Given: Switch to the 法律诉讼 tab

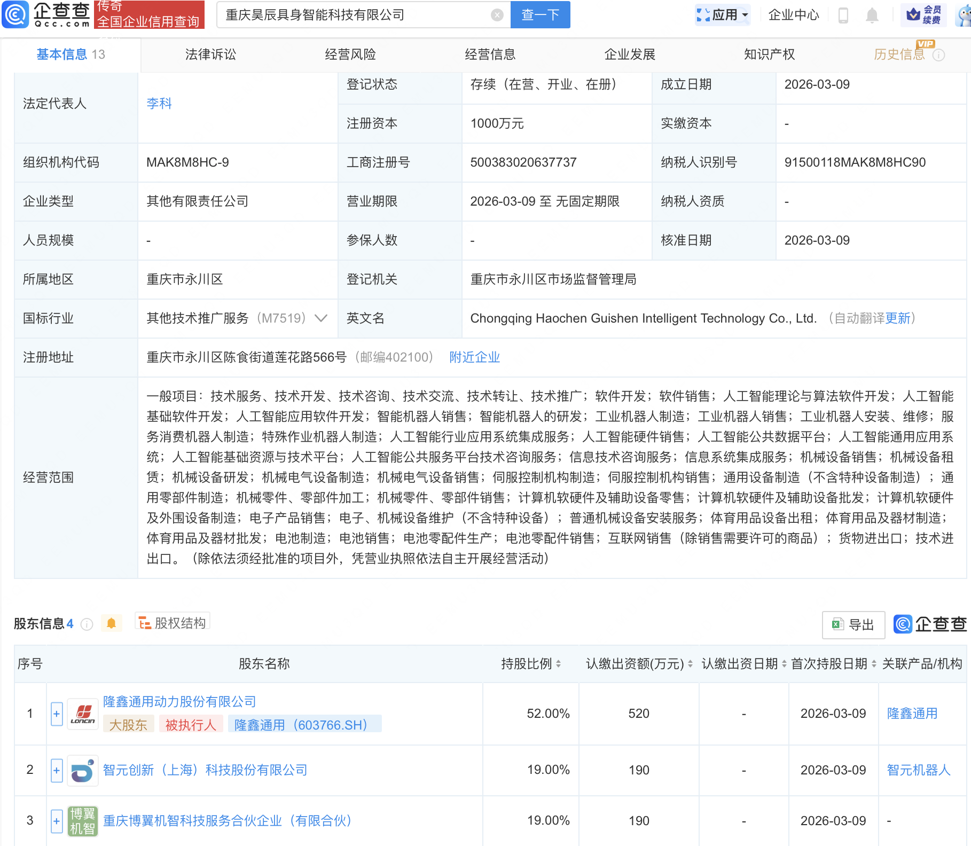Looking at the screenshot, I should tap(210, 54).
